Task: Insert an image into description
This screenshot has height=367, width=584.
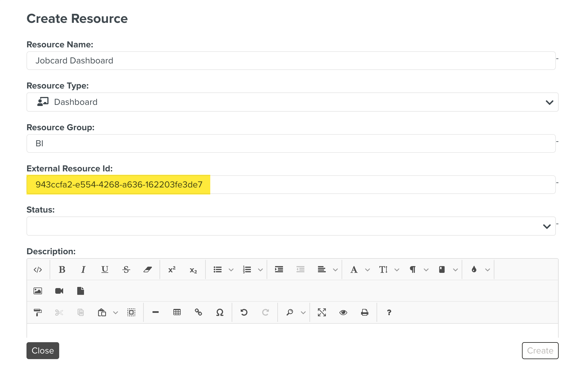Action: [x=38, y=291]
